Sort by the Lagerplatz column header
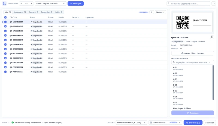The image size is (218, 126). pos(90,17)
